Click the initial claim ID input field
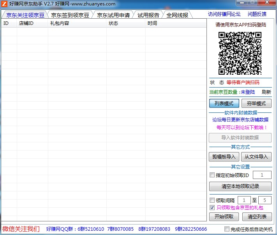The width and height of the screenshot is (277, 235). point(262,175)
